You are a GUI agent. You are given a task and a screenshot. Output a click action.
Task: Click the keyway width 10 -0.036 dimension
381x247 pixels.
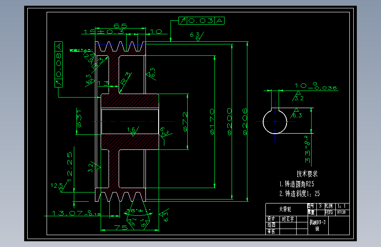pyautogui.click(x=316, y=86)
